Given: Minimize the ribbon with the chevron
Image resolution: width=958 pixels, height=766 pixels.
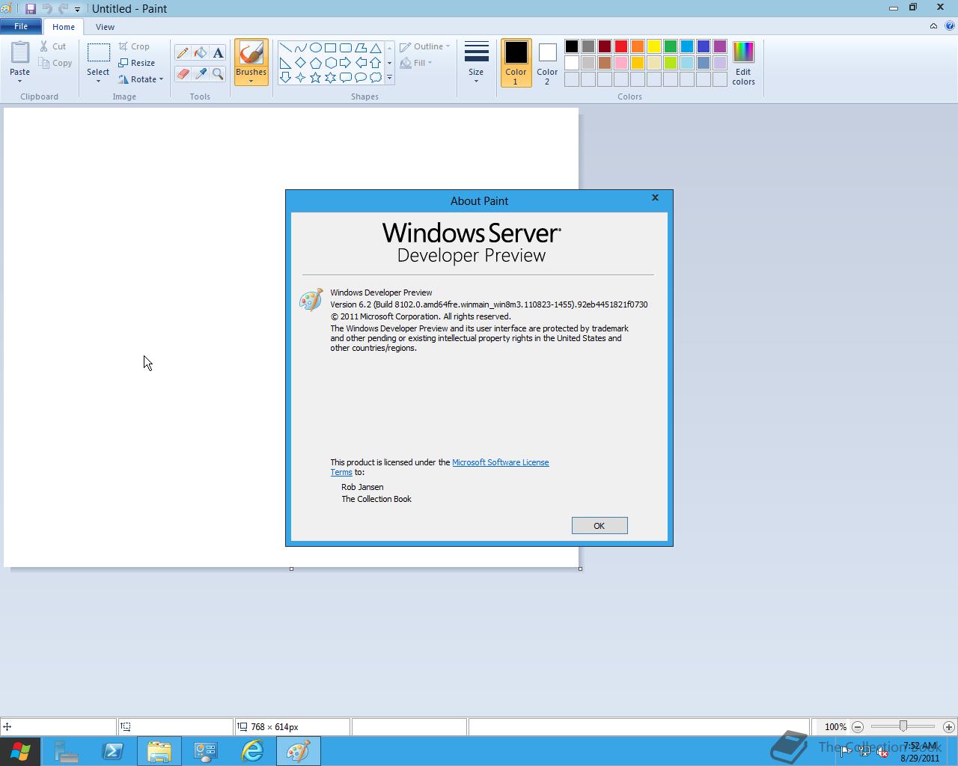Looking at the screenshot, I should point(933,26).
